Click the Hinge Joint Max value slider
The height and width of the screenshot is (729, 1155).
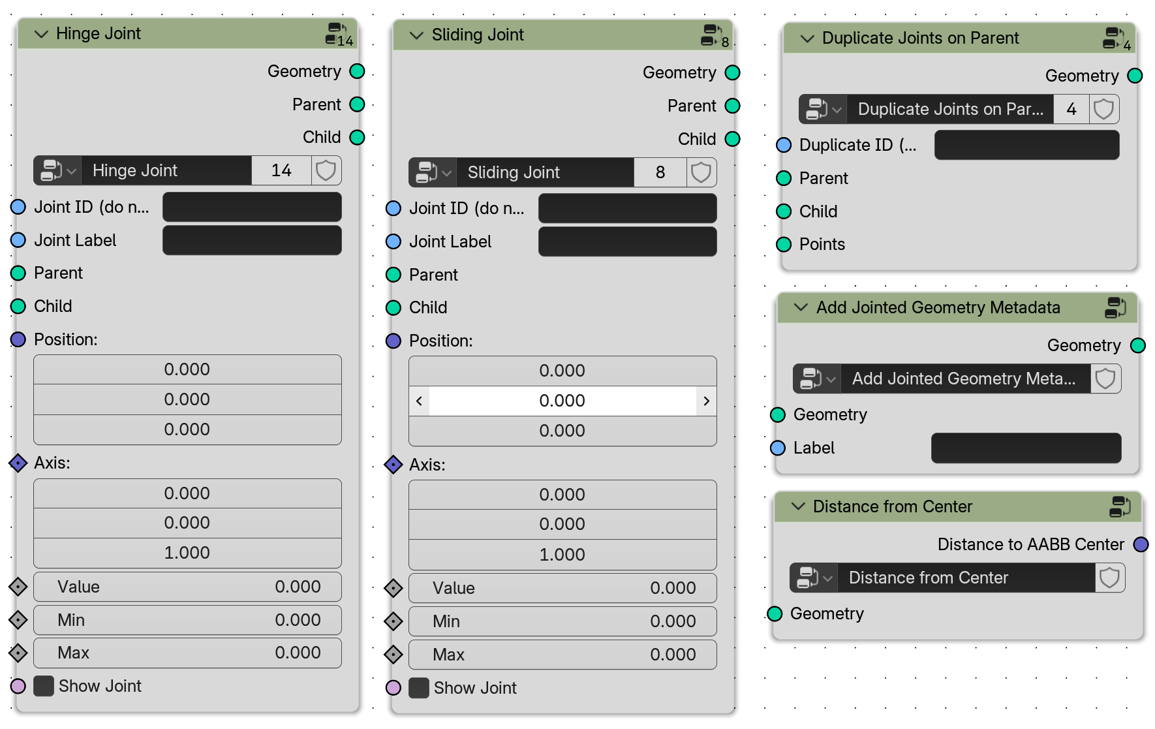click(187, 653)
